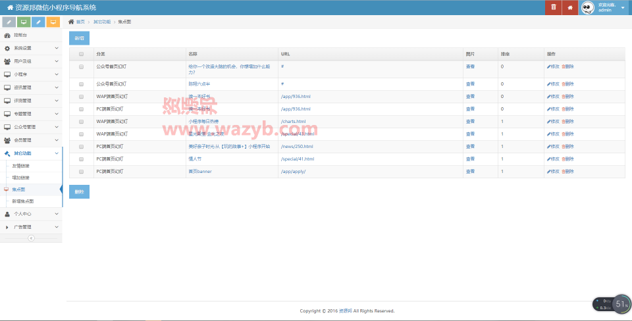Check the box for PC端 读一本好书 row
632x321 pixels.
click(x=82, y=109)
